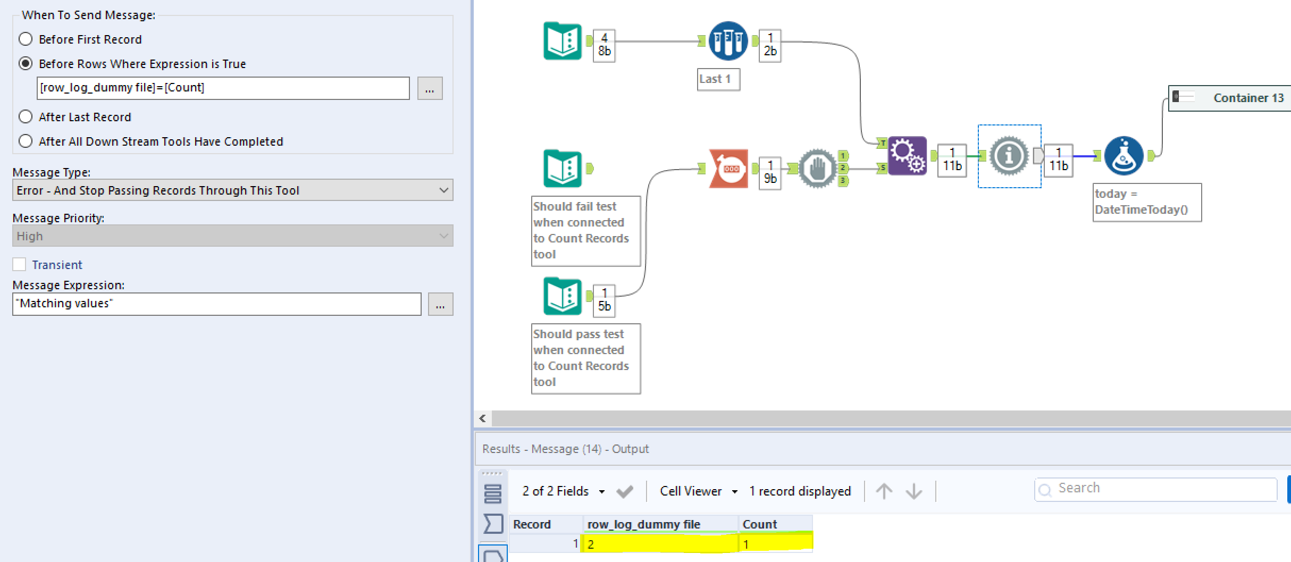Select the Input Data tool labeled "Should pass test"

click(x=561, y=296)
